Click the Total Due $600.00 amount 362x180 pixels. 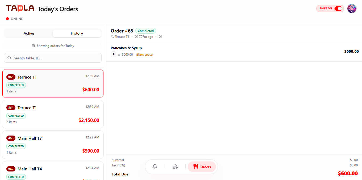[348, 174]
